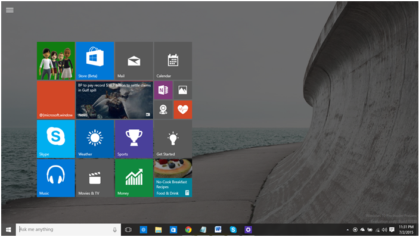Image resolution: width=419 pixels, height=237 pixels.
Task: Open the Health & Fitness heart tile
Action: (183, 110)
